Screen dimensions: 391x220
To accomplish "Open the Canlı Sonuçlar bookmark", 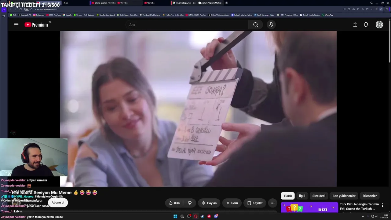I will [x=264, y=15].
